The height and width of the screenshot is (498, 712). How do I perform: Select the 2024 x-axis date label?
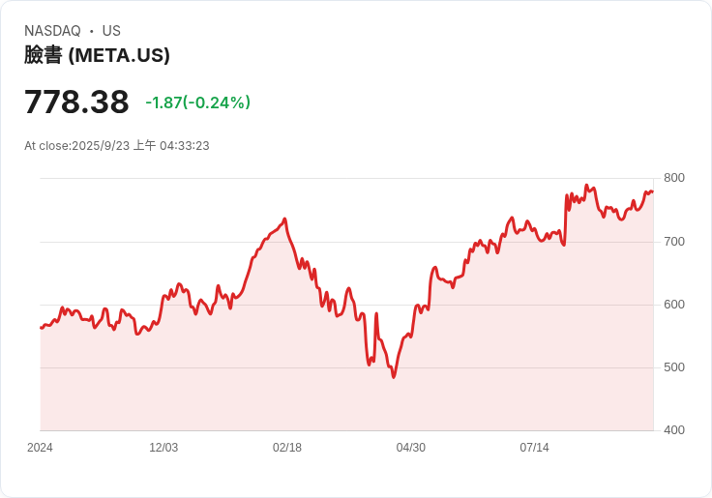40,448
